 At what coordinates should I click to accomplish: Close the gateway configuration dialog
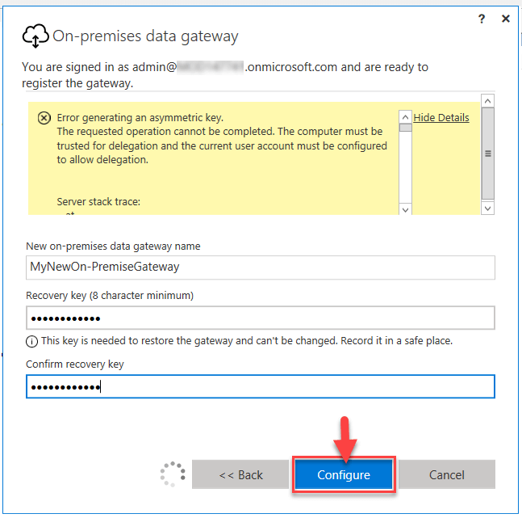click(506, 19)
